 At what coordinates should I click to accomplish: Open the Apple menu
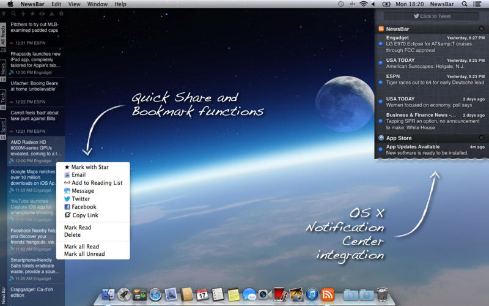click(10, 4)
